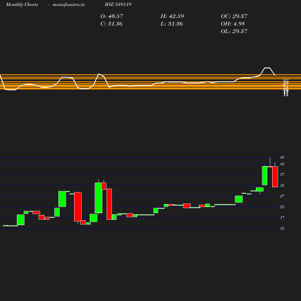Viewport: 301px width, 301px height.
Task: Click the price axis label 17
Action: tap(282, 217)
